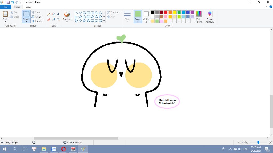
Task: Open Customize Quick Access Toolbar dropdown
Action: 21,2
